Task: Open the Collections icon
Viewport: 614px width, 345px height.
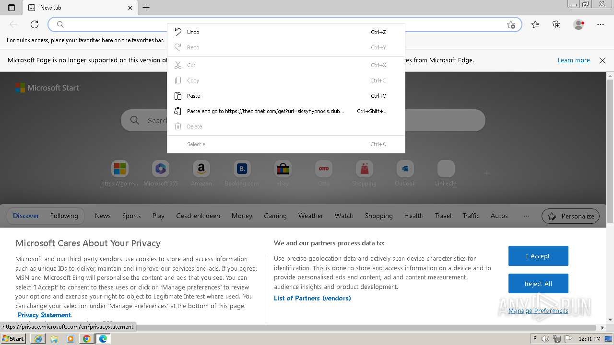Action: click(556, 24)
